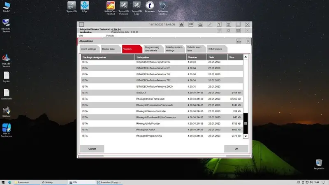Viewport: 329px width, 185px height.
Task: Click the Size column header
Action: pyautogui.click(x=235, y=57)
